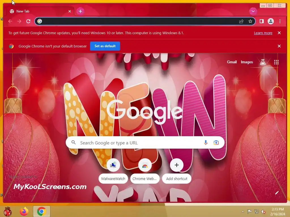
Task: Open a new tab with plus button
Action: (x=80, y=11)
